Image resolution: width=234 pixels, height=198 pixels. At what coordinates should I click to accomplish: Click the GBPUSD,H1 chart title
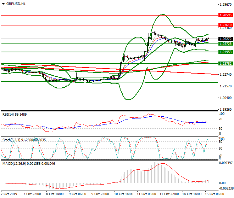click(16, 4)
